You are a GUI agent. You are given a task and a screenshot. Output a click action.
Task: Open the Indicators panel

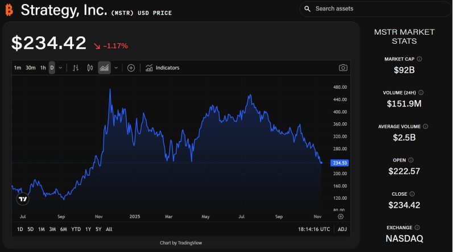pyautogui.click(x=162, y=68)
